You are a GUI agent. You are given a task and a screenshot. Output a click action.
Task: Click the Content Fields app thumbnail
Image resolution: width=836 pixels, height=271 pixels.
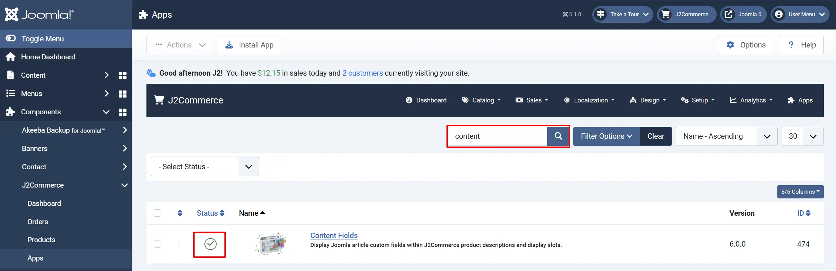271,244
